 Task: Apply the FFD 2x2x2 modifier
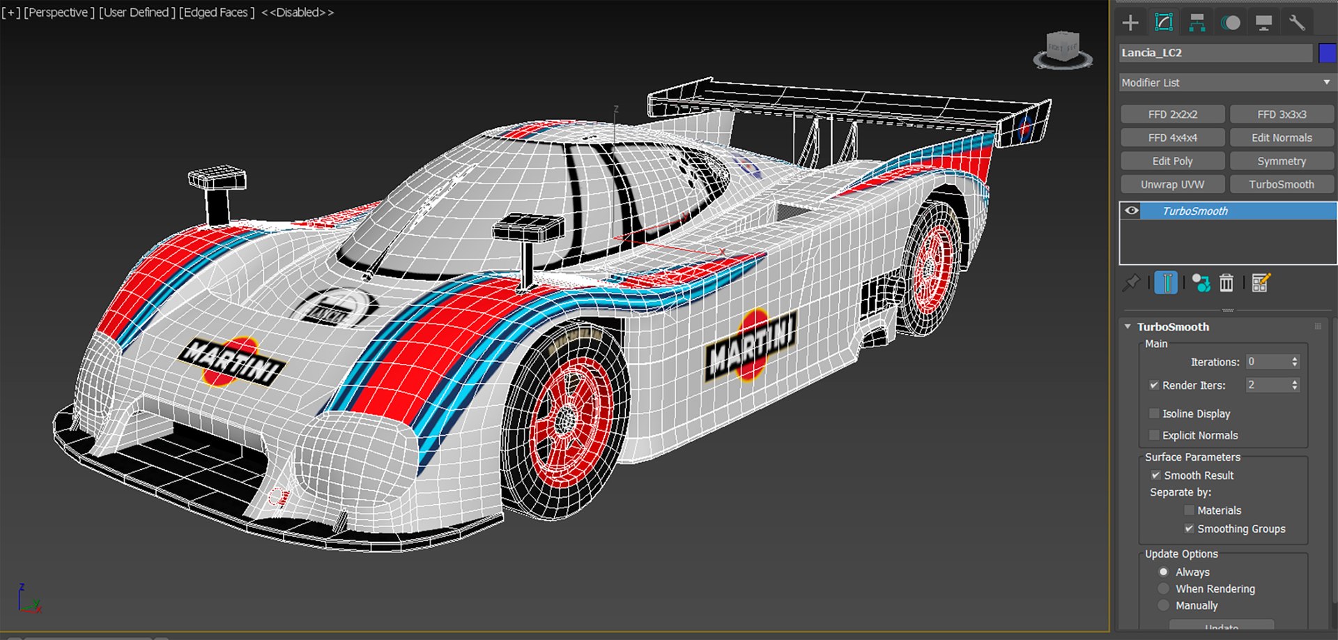coord(1173,114)
